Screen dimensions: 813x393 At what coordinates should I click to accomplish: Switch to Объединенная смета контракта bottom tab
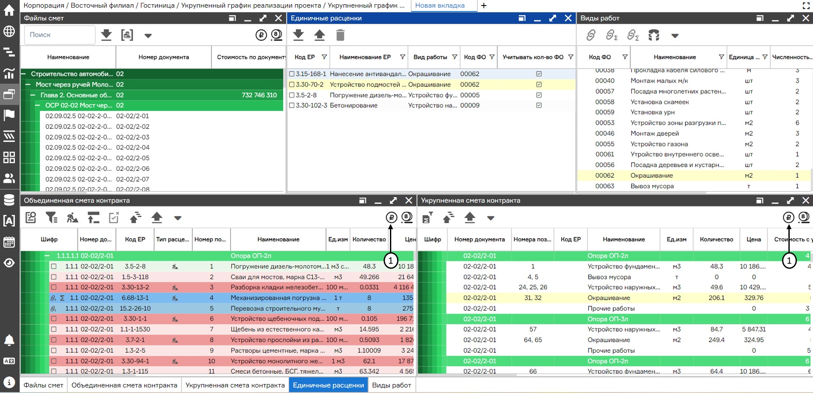[x=124, y=385]
